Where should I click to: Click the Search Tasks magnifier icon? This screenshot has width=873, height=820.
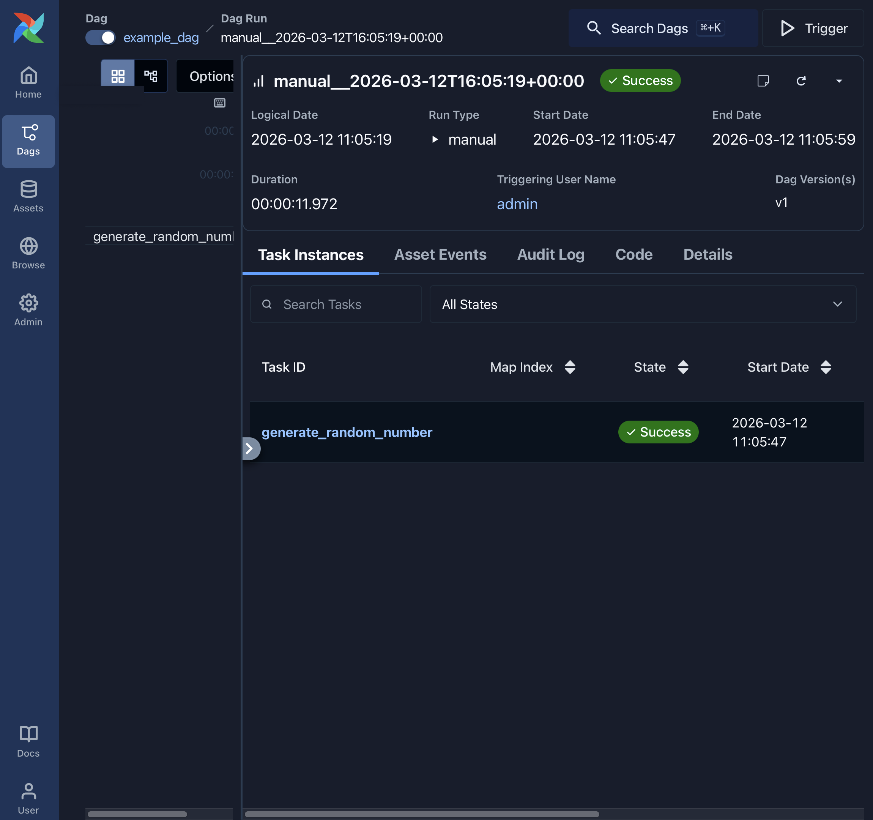(266, 304)
